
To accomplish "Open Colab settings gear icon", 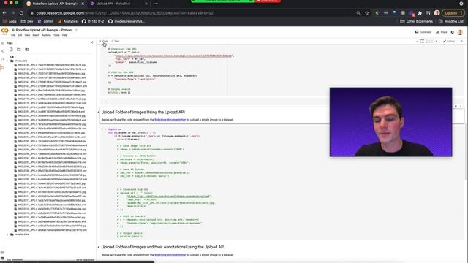I will click(x=452, y=32).
